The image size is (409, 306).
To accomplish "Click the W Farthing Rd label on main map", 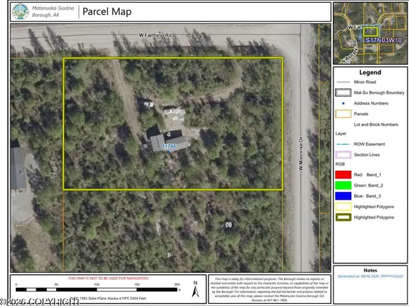I will (155, 35).
